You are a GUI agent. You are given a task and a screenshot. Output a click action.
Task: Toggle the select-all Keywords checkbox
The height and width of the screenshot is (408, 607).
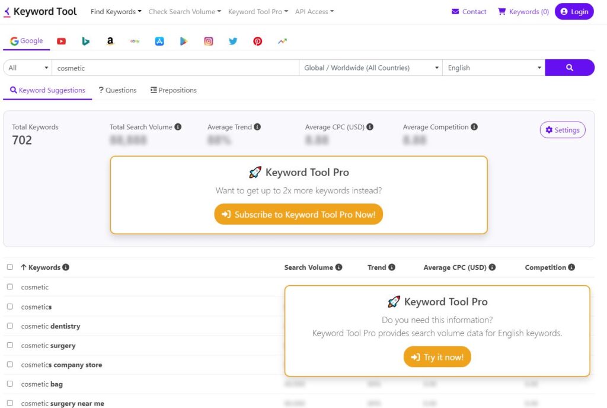point(9,267)
